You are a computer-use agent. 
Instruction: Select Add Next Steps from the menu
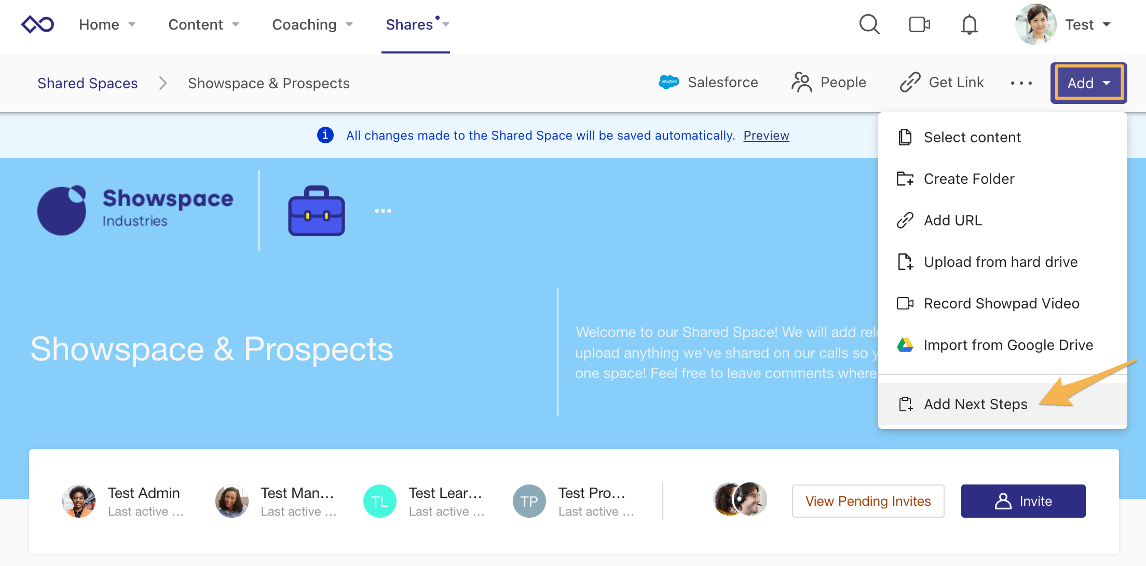975,404
